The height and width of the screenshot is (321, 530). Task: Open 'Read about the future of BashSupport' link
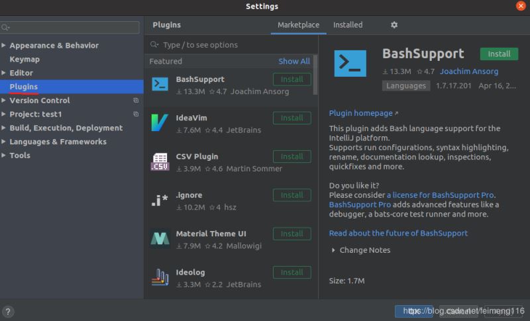coord(398,233)
